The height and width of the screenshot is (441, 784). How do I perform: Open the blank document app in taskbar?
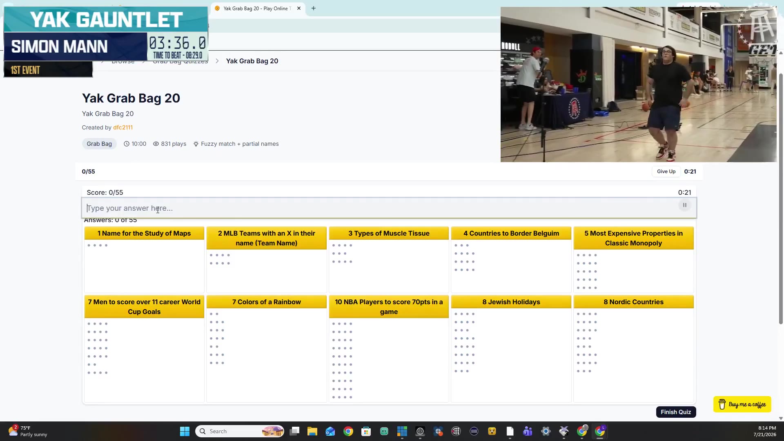510,431
